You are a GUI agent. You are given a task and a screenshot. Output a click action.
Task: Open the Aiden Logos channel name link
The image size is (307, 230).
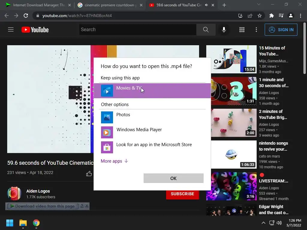(38, 191)
